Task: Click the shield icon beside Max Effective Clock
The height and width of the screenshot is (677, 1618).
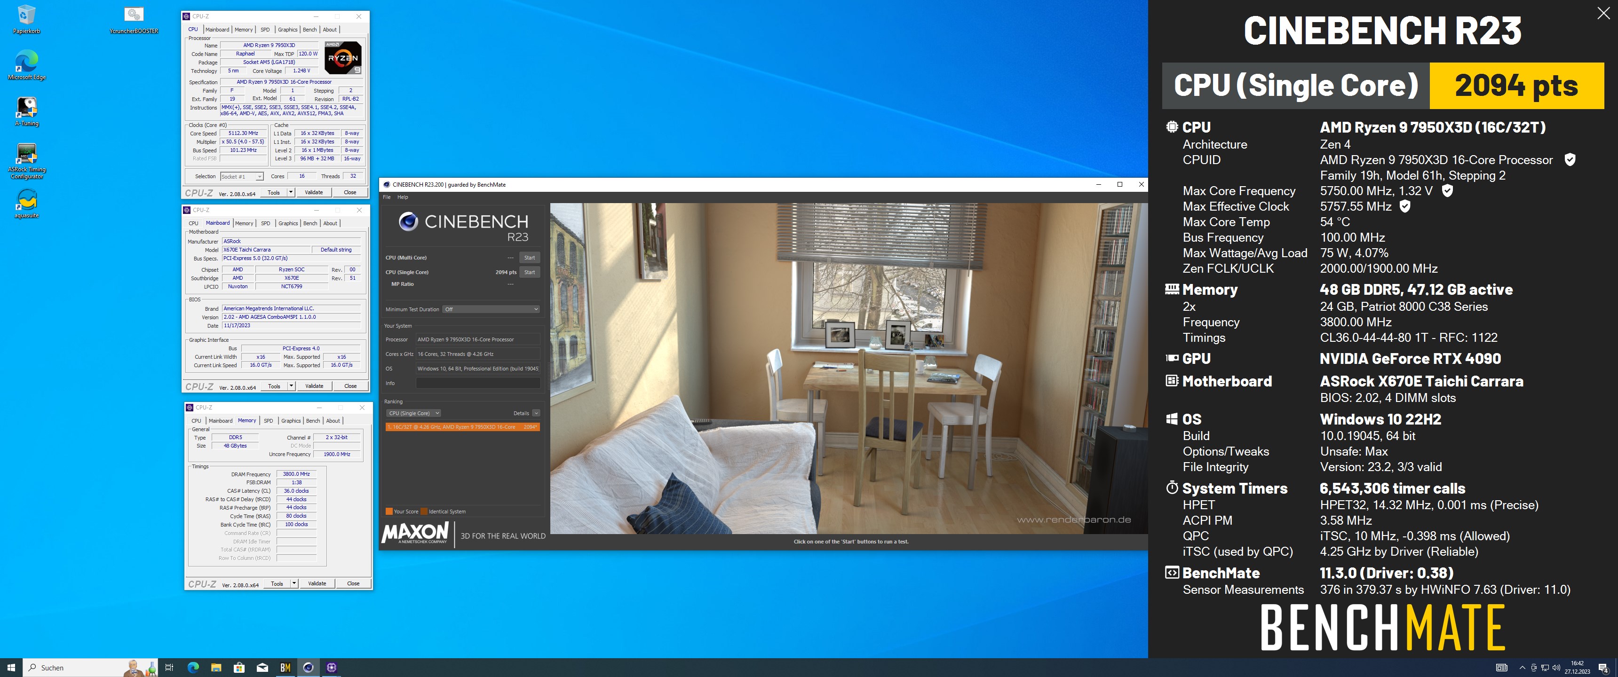Action: [x=1405, y=206]
